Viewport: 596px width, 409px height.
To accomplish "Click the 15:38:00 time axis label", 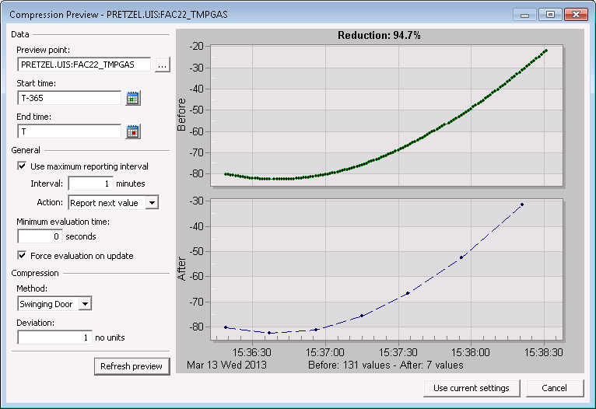I will (471, 352).
